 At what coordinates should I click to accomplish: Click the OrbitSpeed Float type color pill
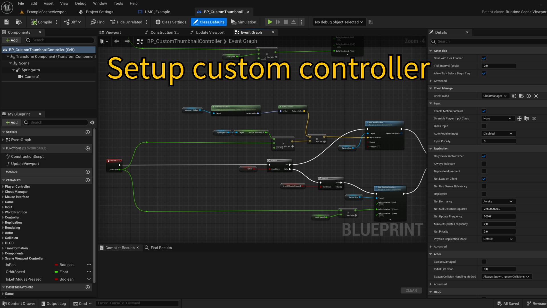click(56, 272)
